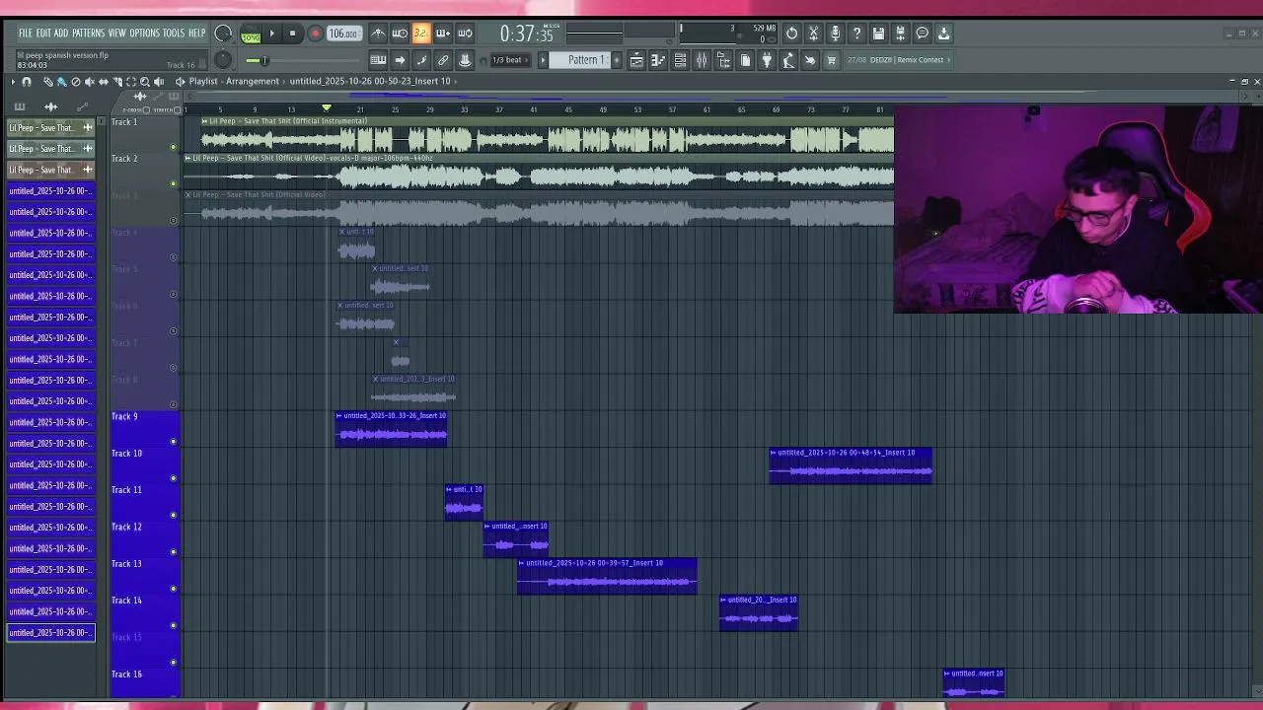Click Playlist breadcrumb in title bar
1263x710 pixels.
coord(203,81)
